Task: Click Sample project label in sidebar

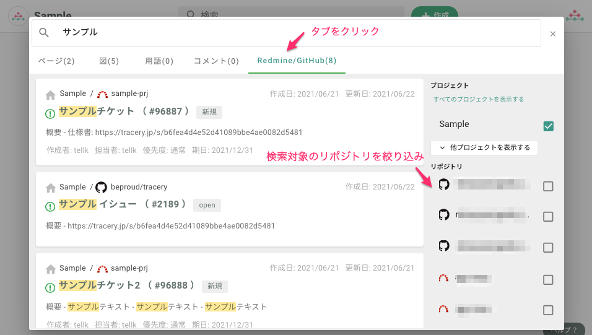Action: pyautogui.click(x=454, y=124)
